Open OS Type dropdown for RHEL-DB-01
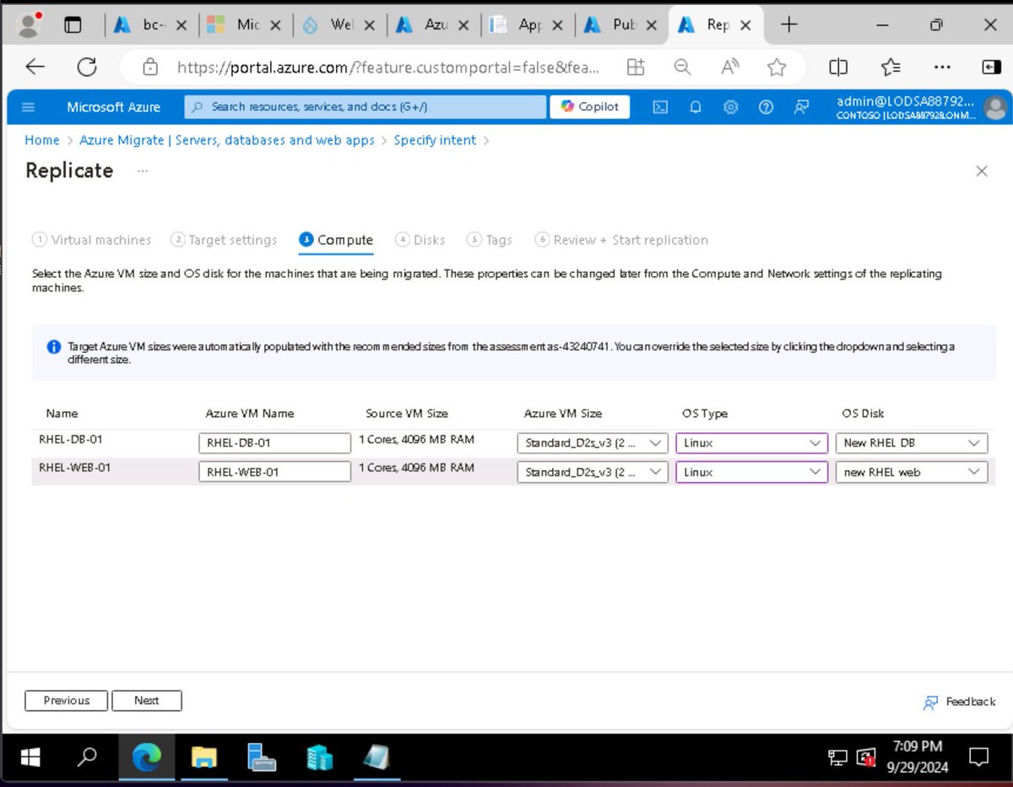Image resolution: width=1013 pixels, height=787 pixels. click(751, 442)
